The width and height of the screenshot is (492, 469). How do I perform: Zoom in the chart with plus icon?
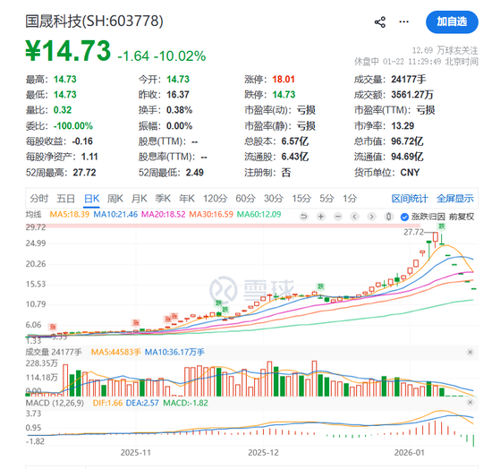point(320,217)
